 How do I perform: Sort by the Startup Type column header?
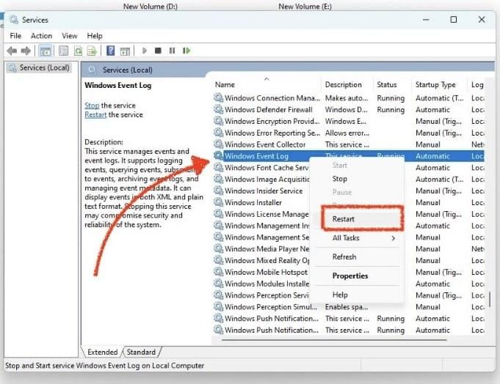click(x=439, y=84)
